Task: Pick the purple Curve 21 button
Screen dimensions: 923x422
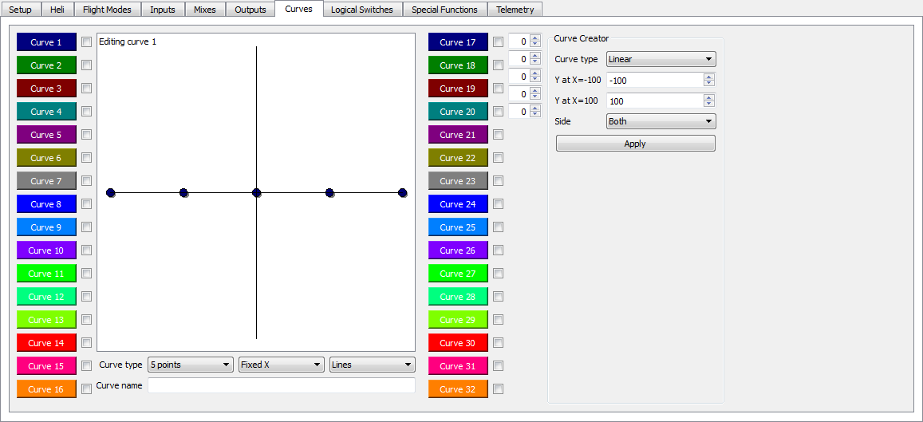Action: [458, 135]
